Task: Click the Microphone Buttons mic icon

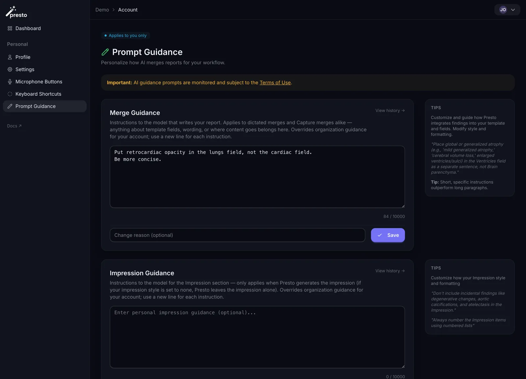Action: click(10, 82)
